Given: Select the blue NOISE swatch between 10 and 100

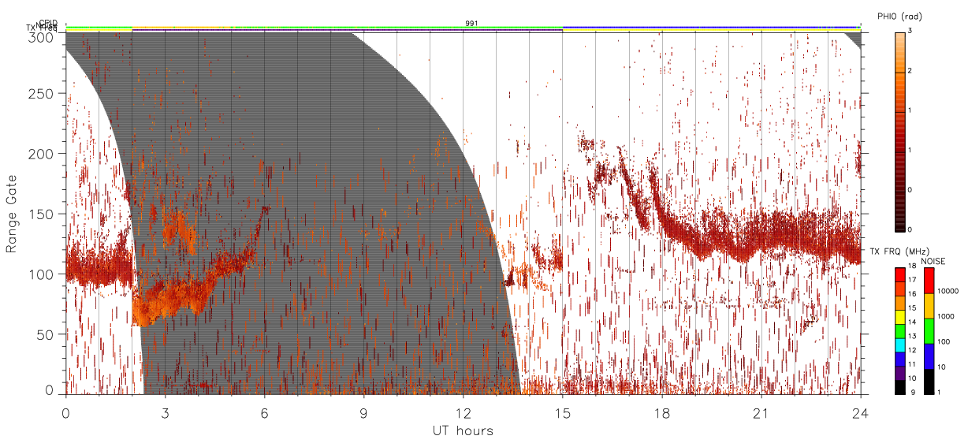Looking at the screenshot, I should click(929, 356).
